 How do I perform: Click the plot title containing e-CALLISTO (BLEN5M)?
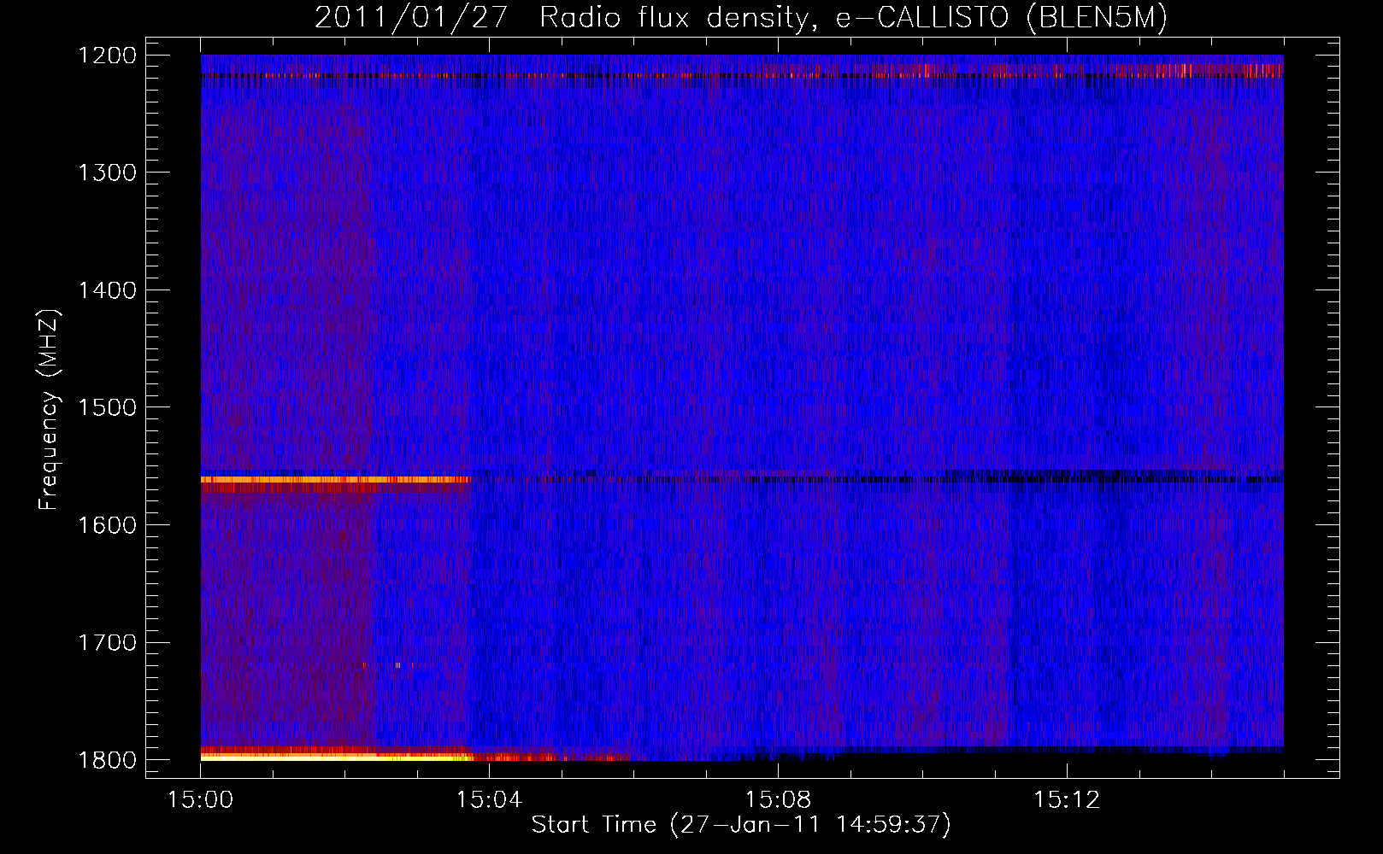pyautogui.click(x=741, y=17)
